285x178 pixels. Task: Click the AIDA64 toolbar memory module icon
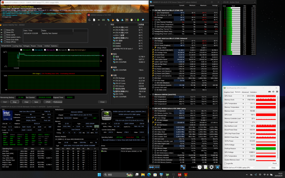(x=103, y=20)
